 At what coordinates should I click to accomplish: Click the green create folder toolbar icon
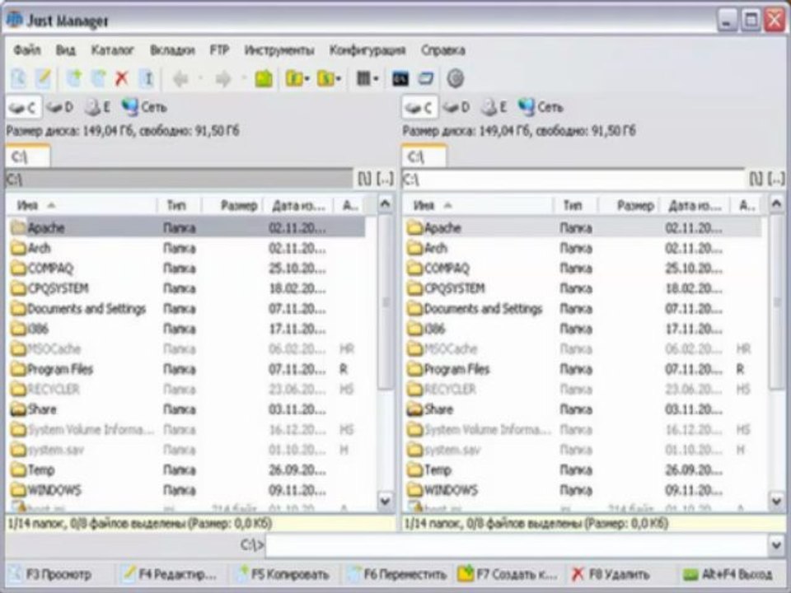click(264, 79)
